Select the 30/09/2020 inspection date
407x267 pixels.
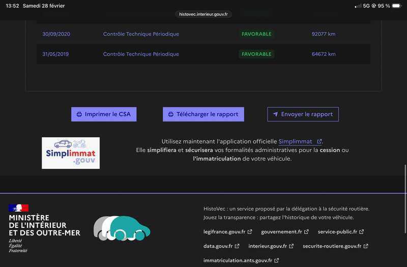coord(56,34)
